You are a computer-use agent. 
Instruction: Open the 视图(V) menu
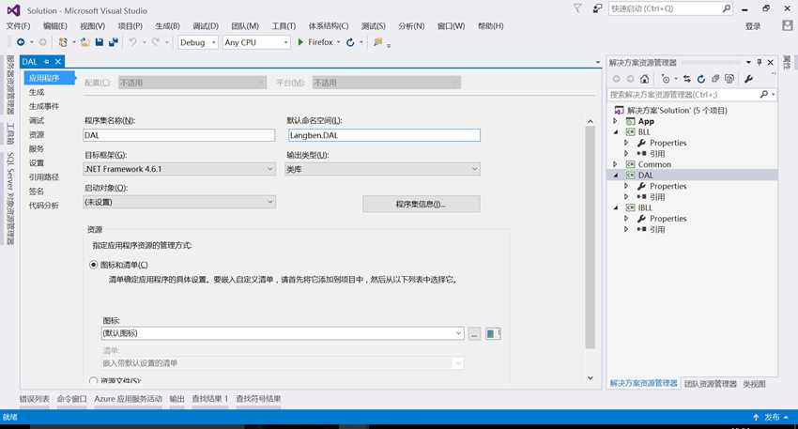[93, 26]
